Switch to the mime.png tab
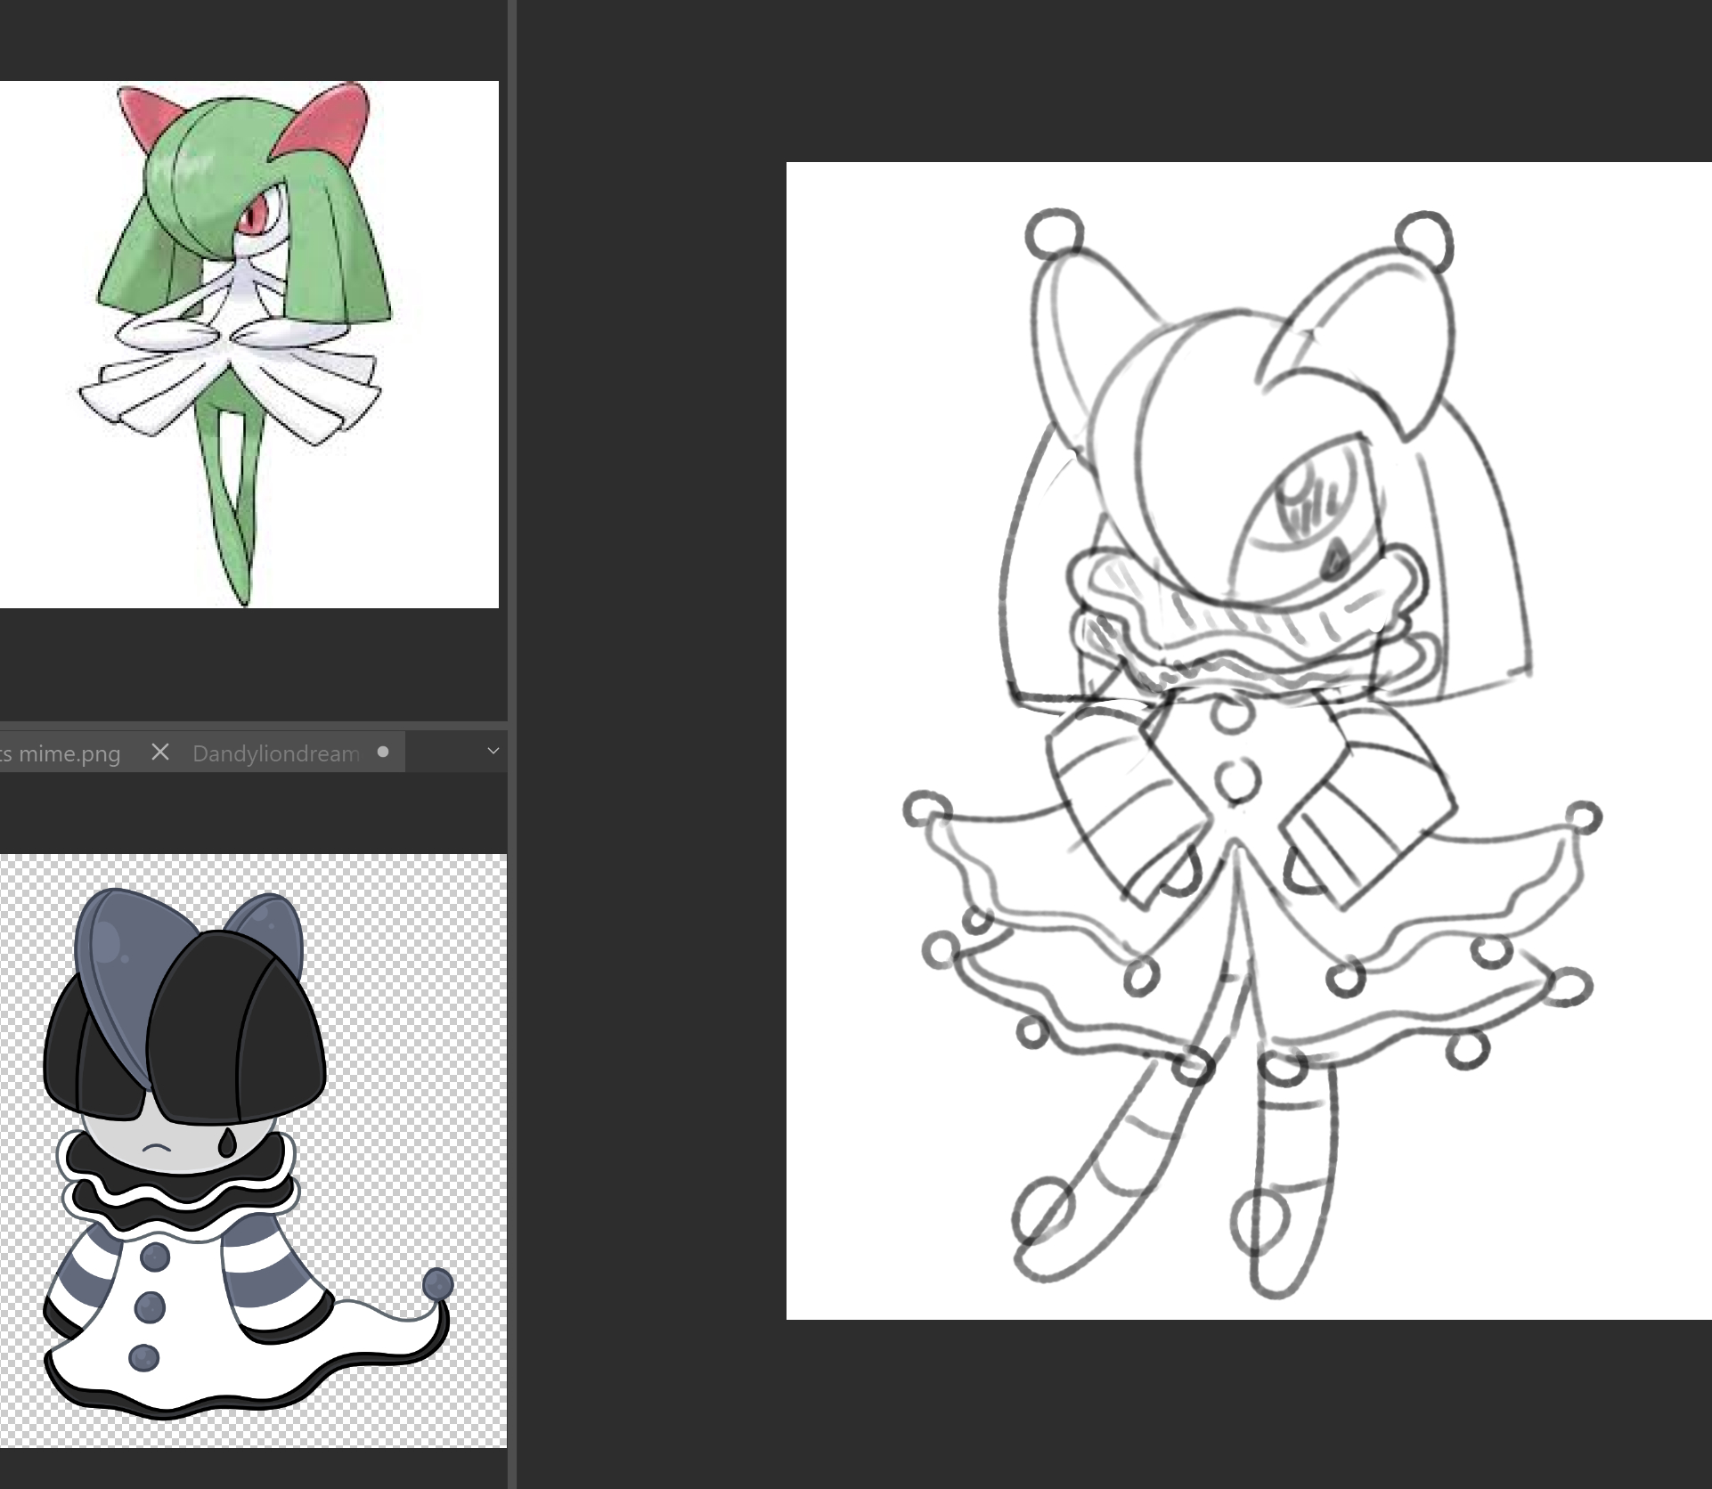 click(x=61, y=753)
